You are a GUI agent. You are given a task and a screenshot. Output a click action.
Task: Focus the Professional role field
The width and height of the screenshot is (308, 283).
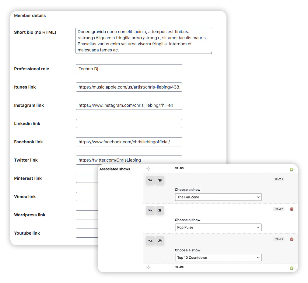tap(129, 69)
